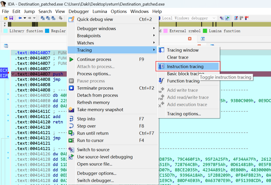Click the Run to cursor icon
The width and height of the screenshot is (271, 185).
click(x=71, y=140)
